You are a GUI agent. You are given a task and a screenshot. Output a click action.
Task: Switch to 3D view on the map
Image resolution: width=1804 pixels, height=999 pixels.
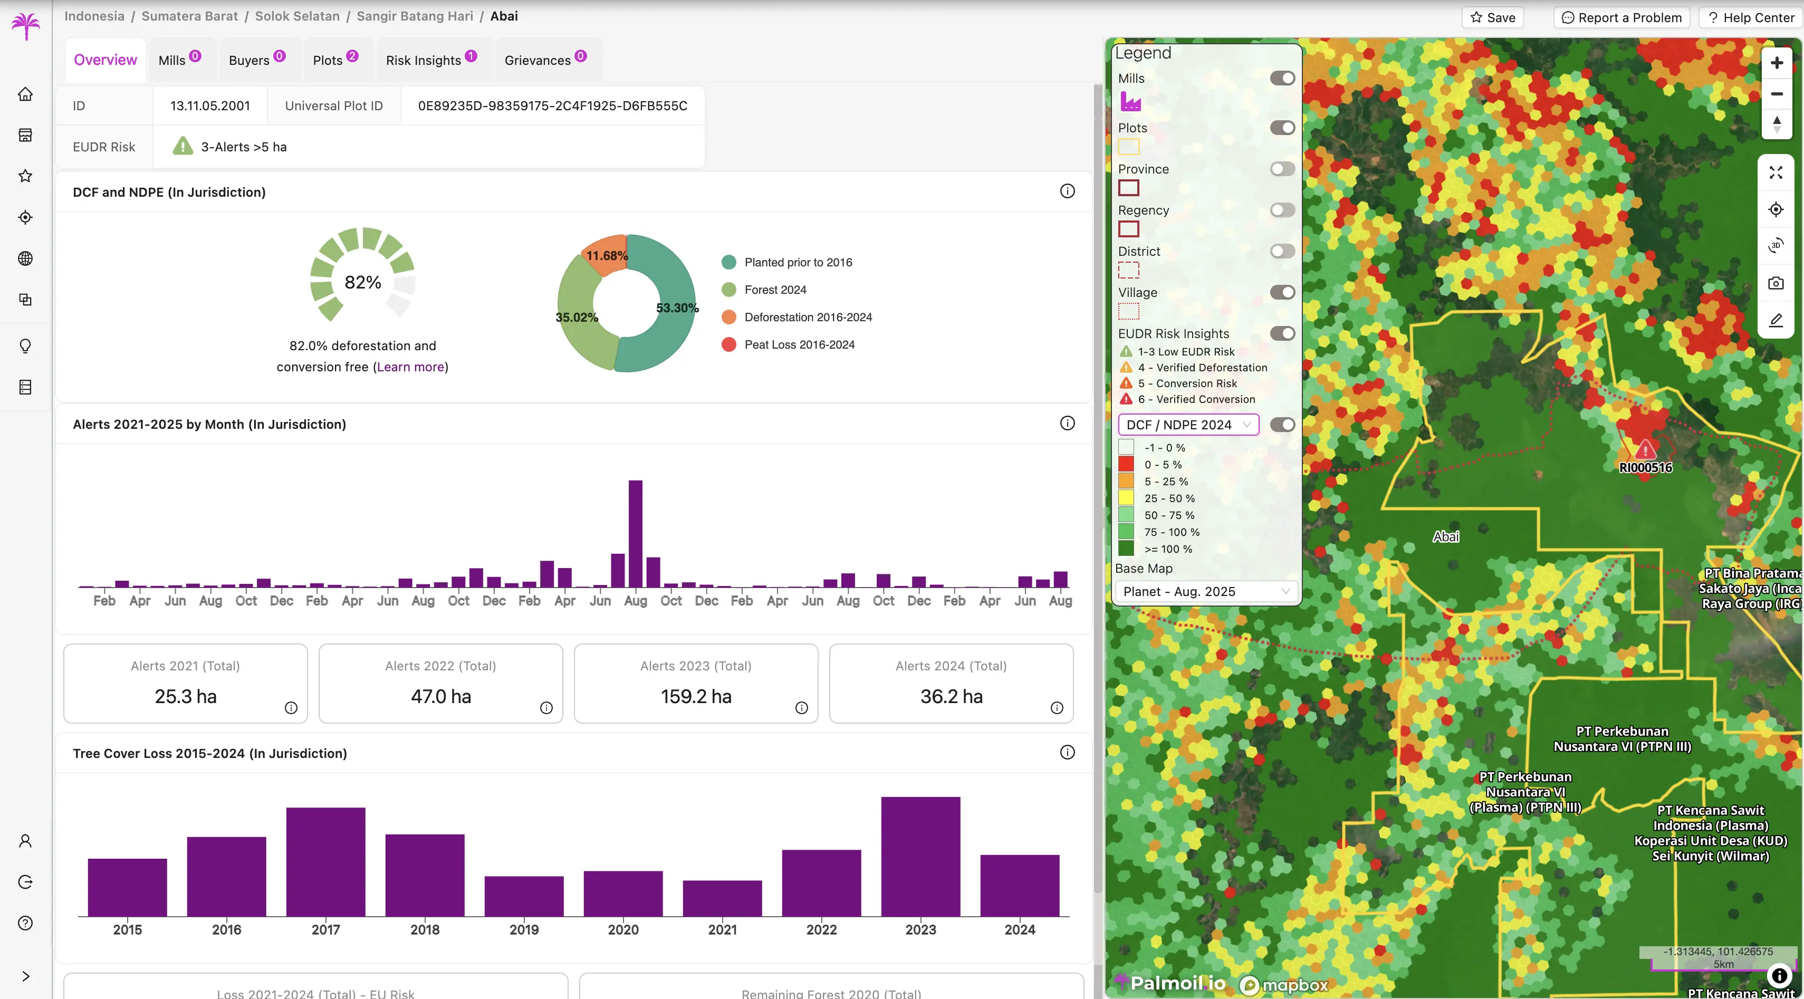coord(1777,245)
